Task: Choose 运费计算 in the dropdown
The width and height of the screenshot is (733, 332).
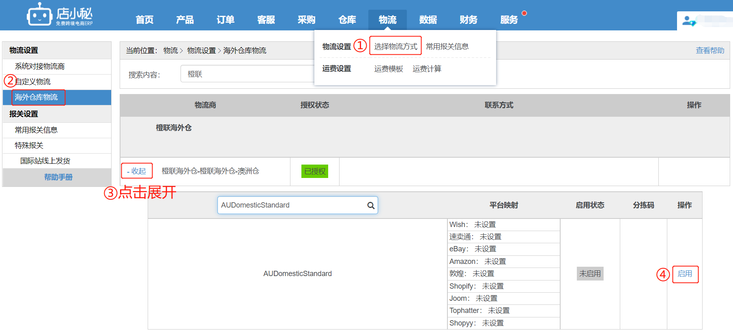Action: click(427, 69)
